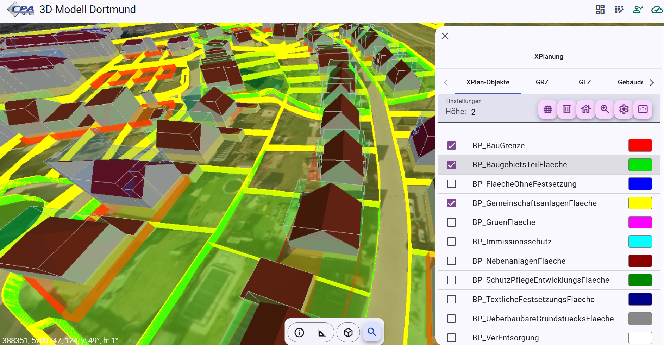Click the search magnifier in bottom toolbar
Image resolution: width=664 pixels, height=345 pixels.
point(372,332)
